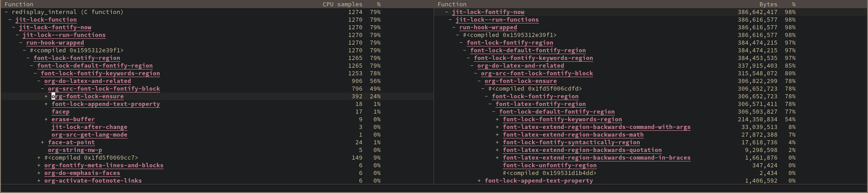Collapse the redisplay_internal root node
Viewport: 868px width, 193px height.
(x=6, y=12)
